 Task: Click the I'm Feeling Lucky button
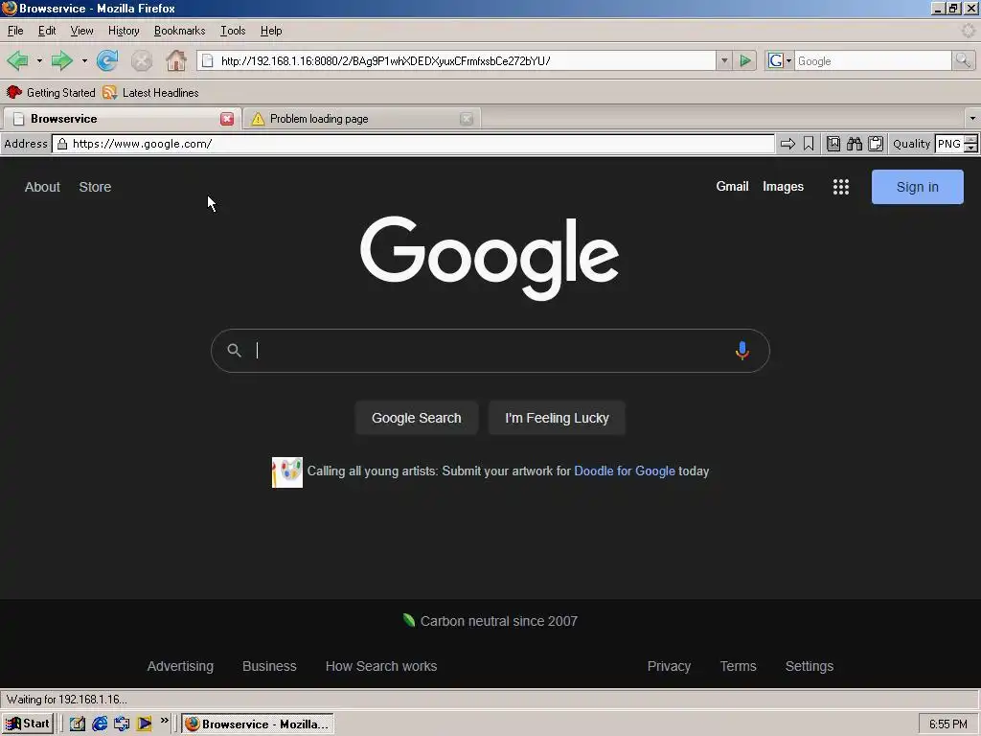point(557,418)
